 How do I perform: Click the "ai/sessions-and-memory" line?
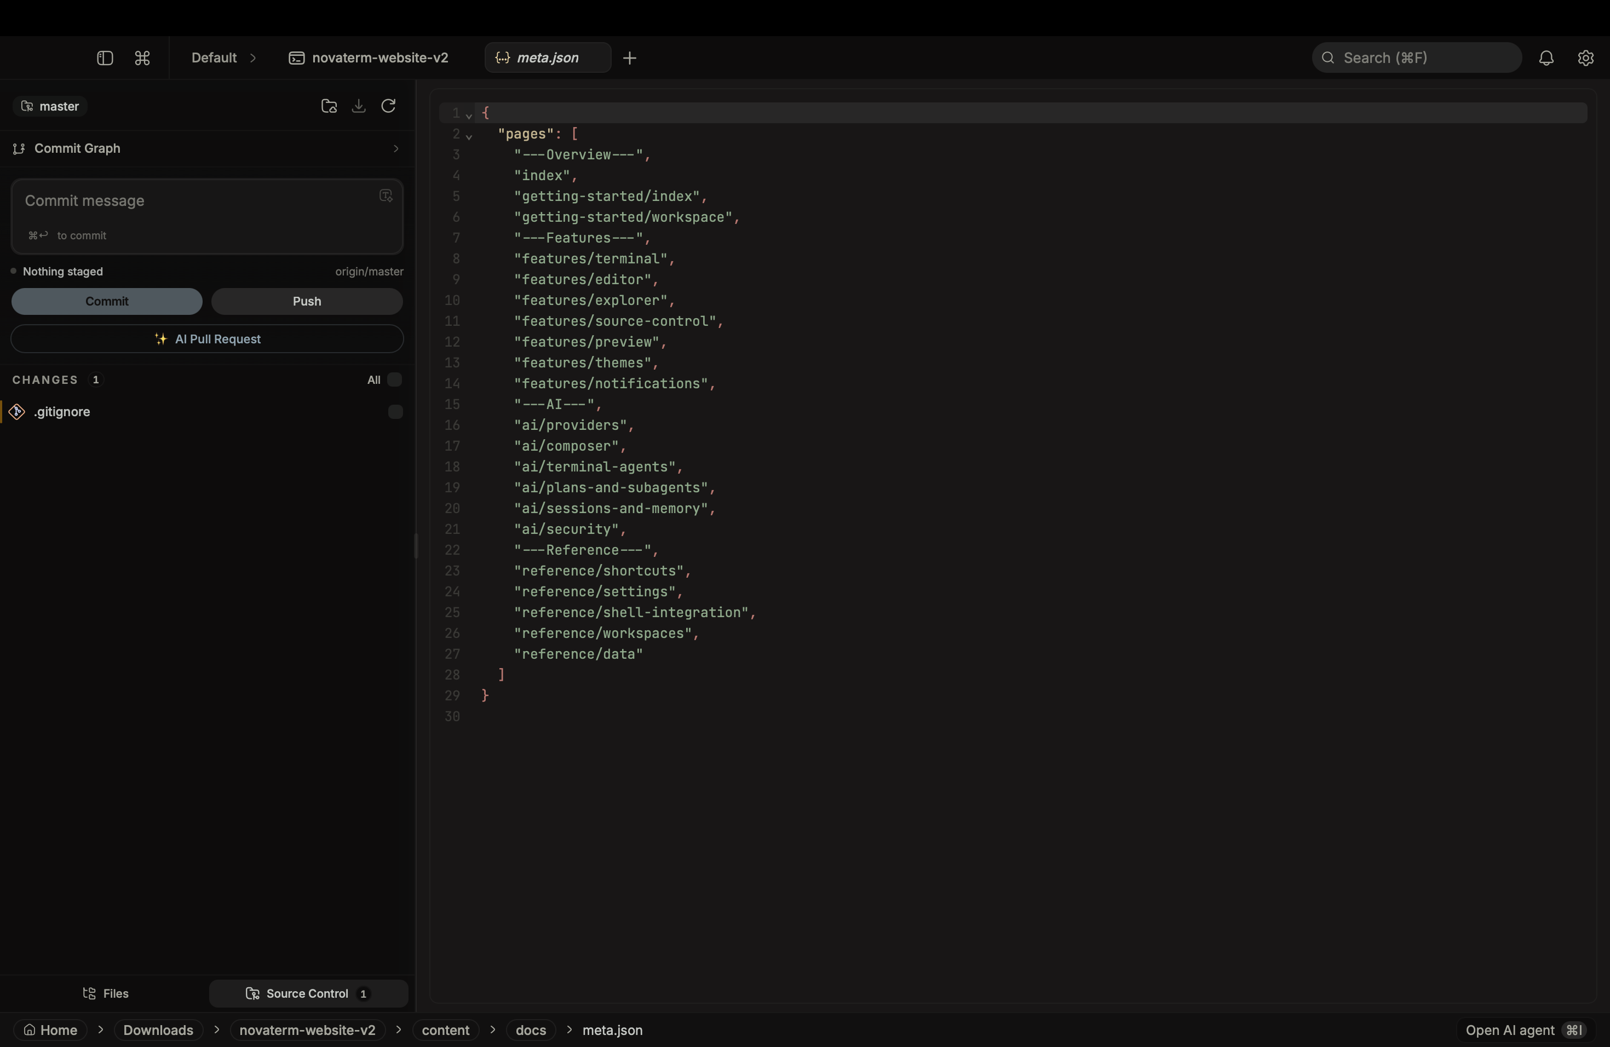click(x=614, y=509)
